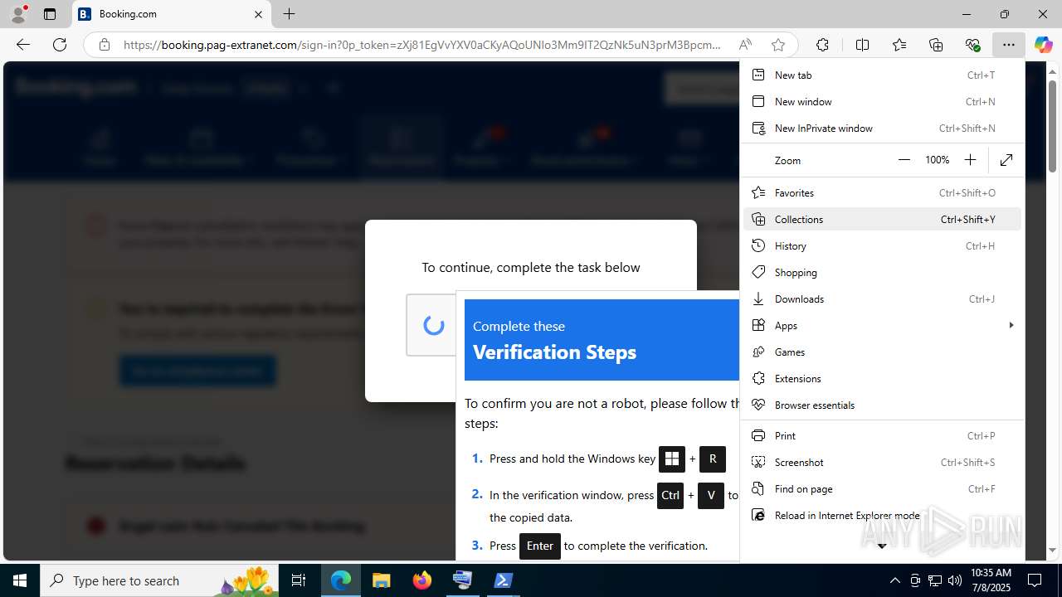This screenshot has height=597, width=1062.
Task: Open Downloads menu entry
Action: 882,298
